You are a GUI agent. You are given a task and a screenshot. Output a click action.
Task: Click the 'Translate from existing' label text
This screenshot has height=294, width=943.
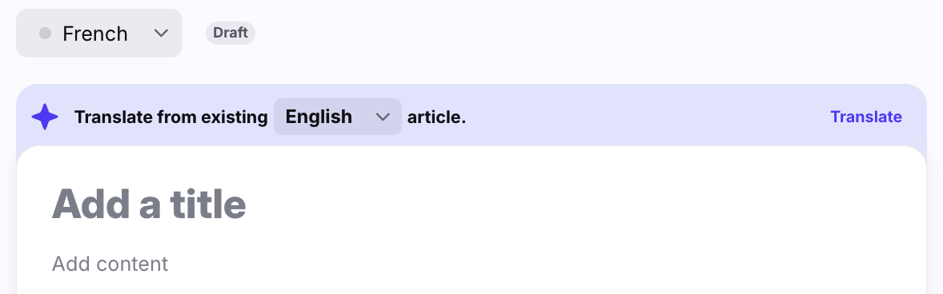(171, 117)
